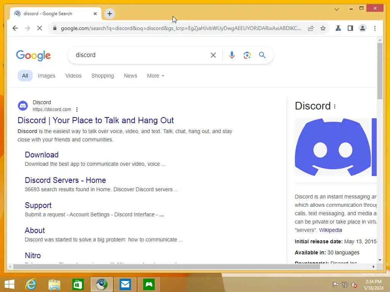Open a new browser tab

109,14
